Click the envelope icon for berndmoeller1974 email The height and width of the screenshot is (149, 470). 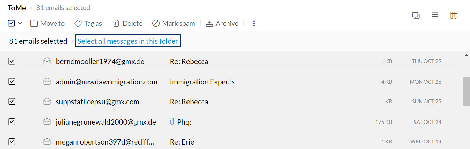click(47, 61)
